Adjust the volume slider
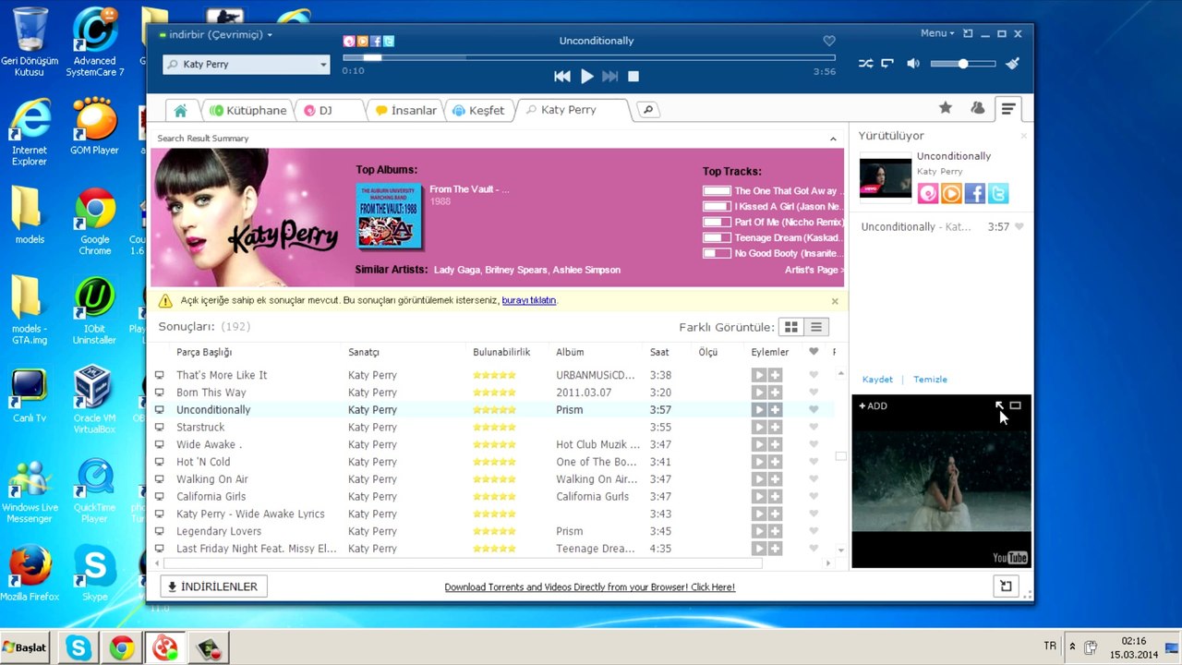Screen dimensions: 1182x665 click(x=963, y=64)
